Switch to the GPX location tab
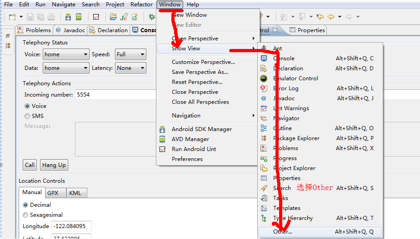420x239 pixels. click(55, 193)
